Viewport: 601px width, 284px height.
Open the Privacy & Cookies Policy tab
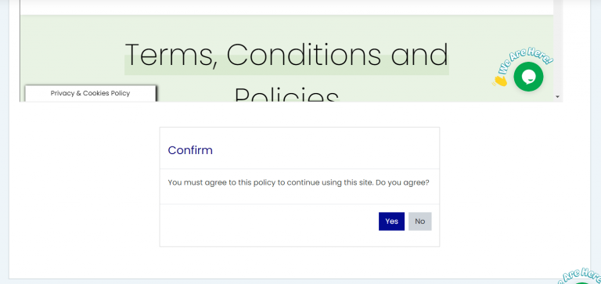click(x=91, y=93)
